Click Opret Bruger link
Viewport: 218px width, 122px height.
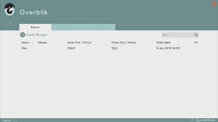(36, 35)
